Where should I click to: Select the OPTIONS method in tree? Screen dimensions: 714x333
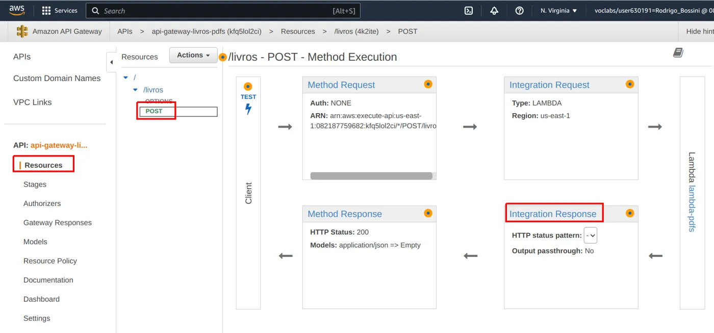click(x=159, y=101)
